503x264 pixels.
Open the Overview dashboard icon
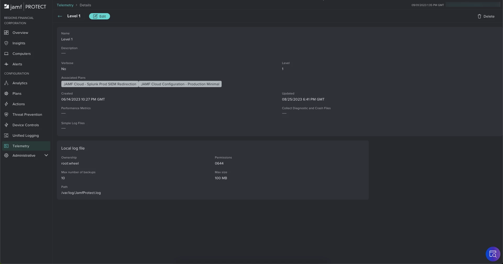point(6,33)
